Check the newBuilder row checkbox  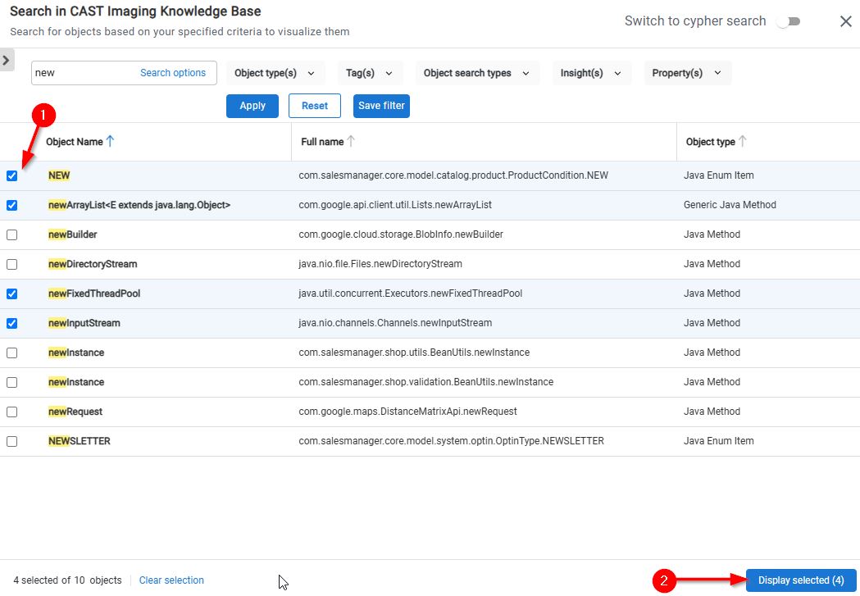[x=12, y=235]
